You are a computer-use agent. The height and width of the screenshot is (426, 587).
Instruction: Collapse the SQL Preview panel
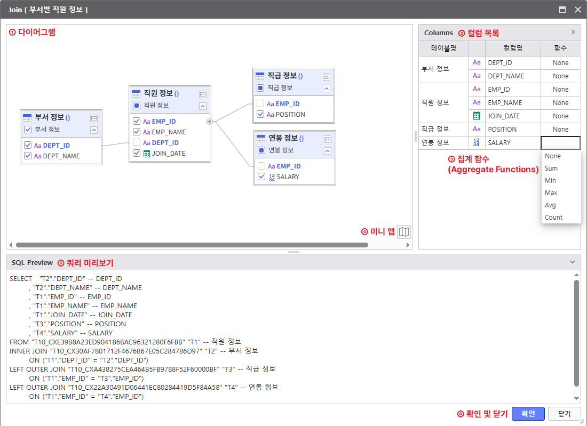pos(573,262)
